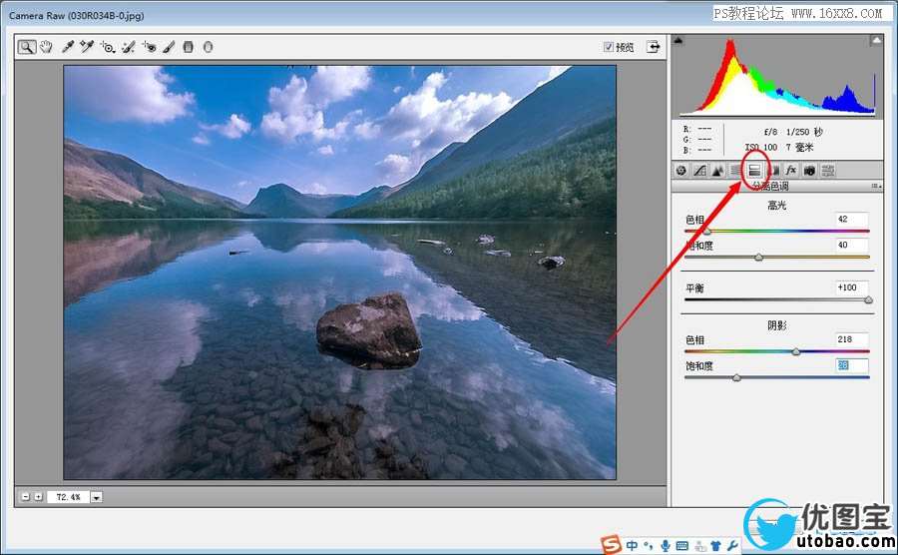This screenshot has width=898, height=555.
Task: Adjust the shadows 色相 hue slider
Action: (796, 351)
